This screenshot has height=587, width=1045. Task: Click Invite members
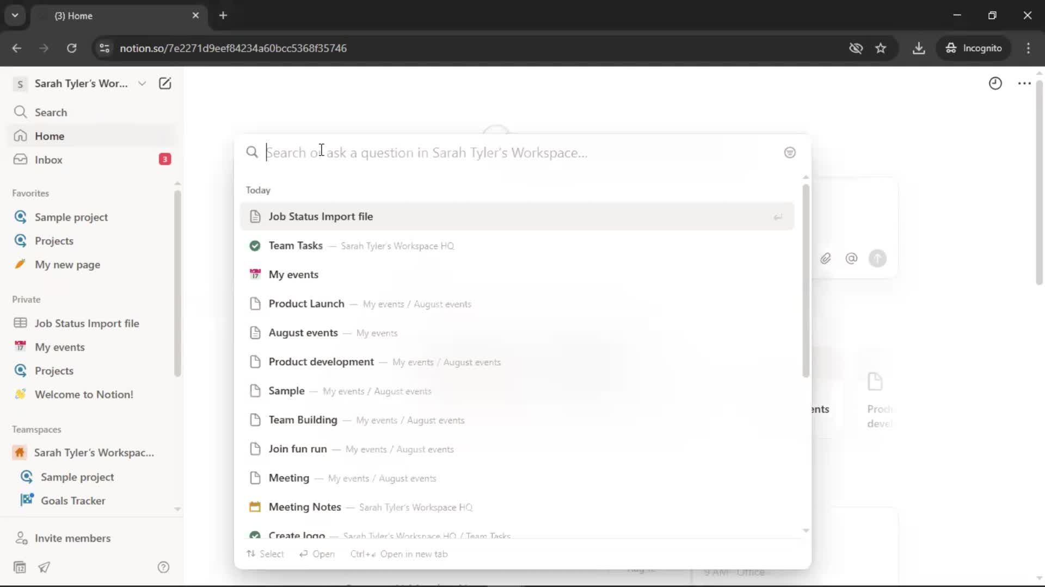(x=91, y=538)
